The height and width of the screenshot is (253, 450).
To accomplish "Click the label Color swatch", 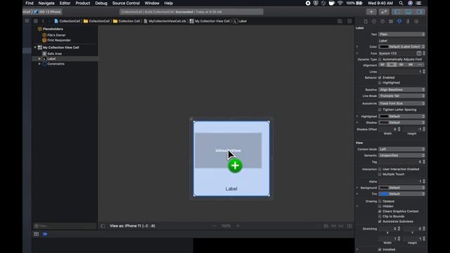I will pos(384,47).
